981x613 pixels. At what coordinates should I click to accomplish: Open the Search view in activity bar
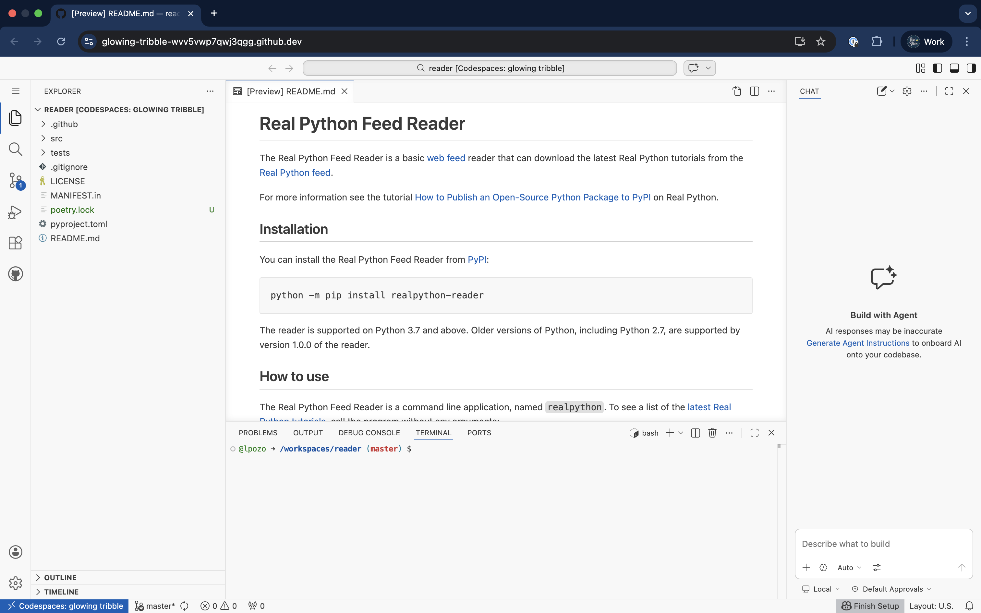[x=15, y=149]
